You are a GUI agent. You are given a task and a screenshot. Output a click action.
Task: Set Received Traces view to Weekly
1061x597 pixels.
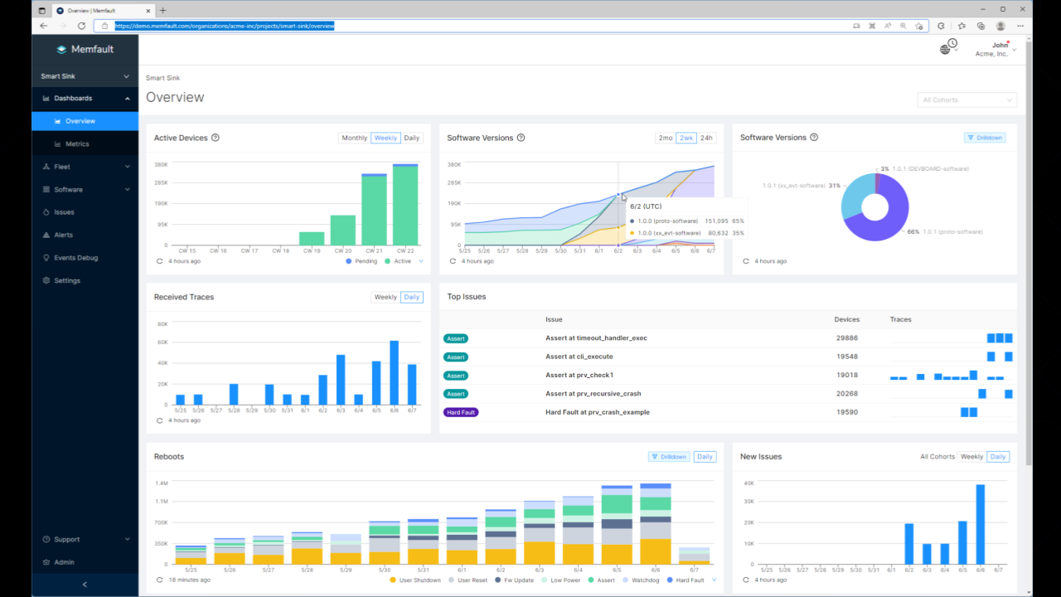tap(385, 296)
